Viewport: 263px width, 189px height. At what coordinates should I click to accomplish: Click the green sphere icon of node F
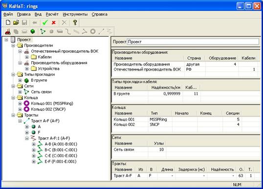click(x=34, y=132)
